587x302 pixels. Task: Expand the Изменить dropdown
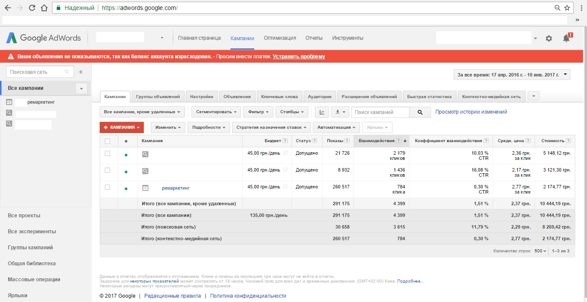click(x=168, y=127)
